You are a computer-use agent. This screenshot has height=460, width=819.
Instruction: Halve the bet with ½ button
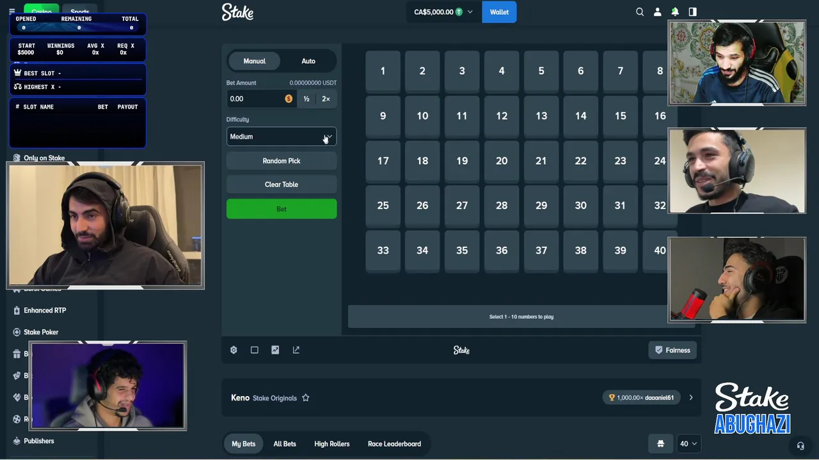point(306,98)
